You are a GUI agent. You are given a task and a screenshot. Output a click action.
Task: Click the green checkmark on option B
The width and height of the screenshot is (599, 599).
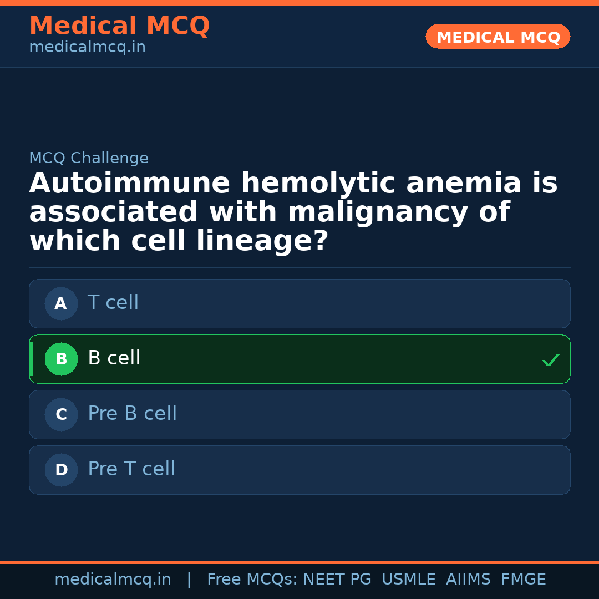pos(550,360)
